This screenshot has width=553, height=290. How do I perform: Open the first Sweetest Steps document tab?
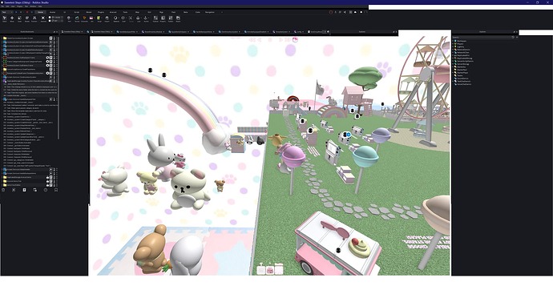[x=73, y=32]
